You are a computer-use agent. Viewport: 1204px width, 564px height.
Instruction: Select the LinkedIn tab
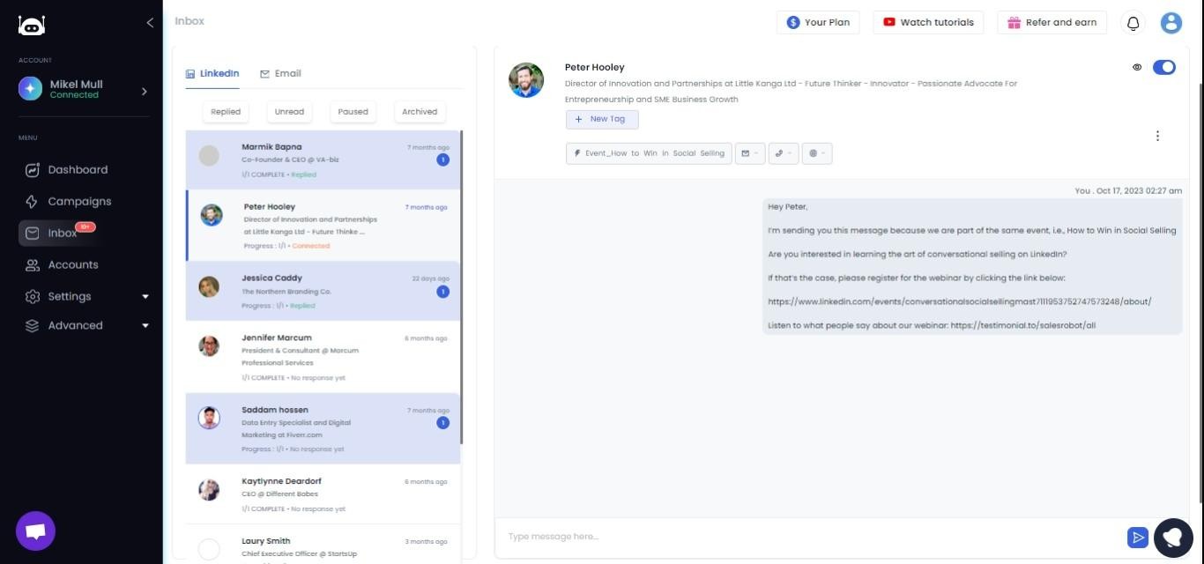(212, 73)
